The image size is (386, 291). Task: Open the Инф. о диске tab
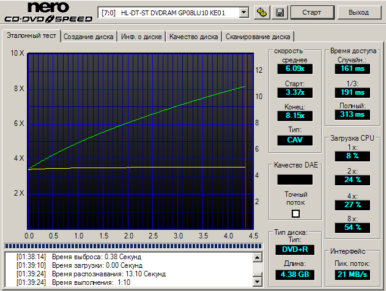pos(141,37)
